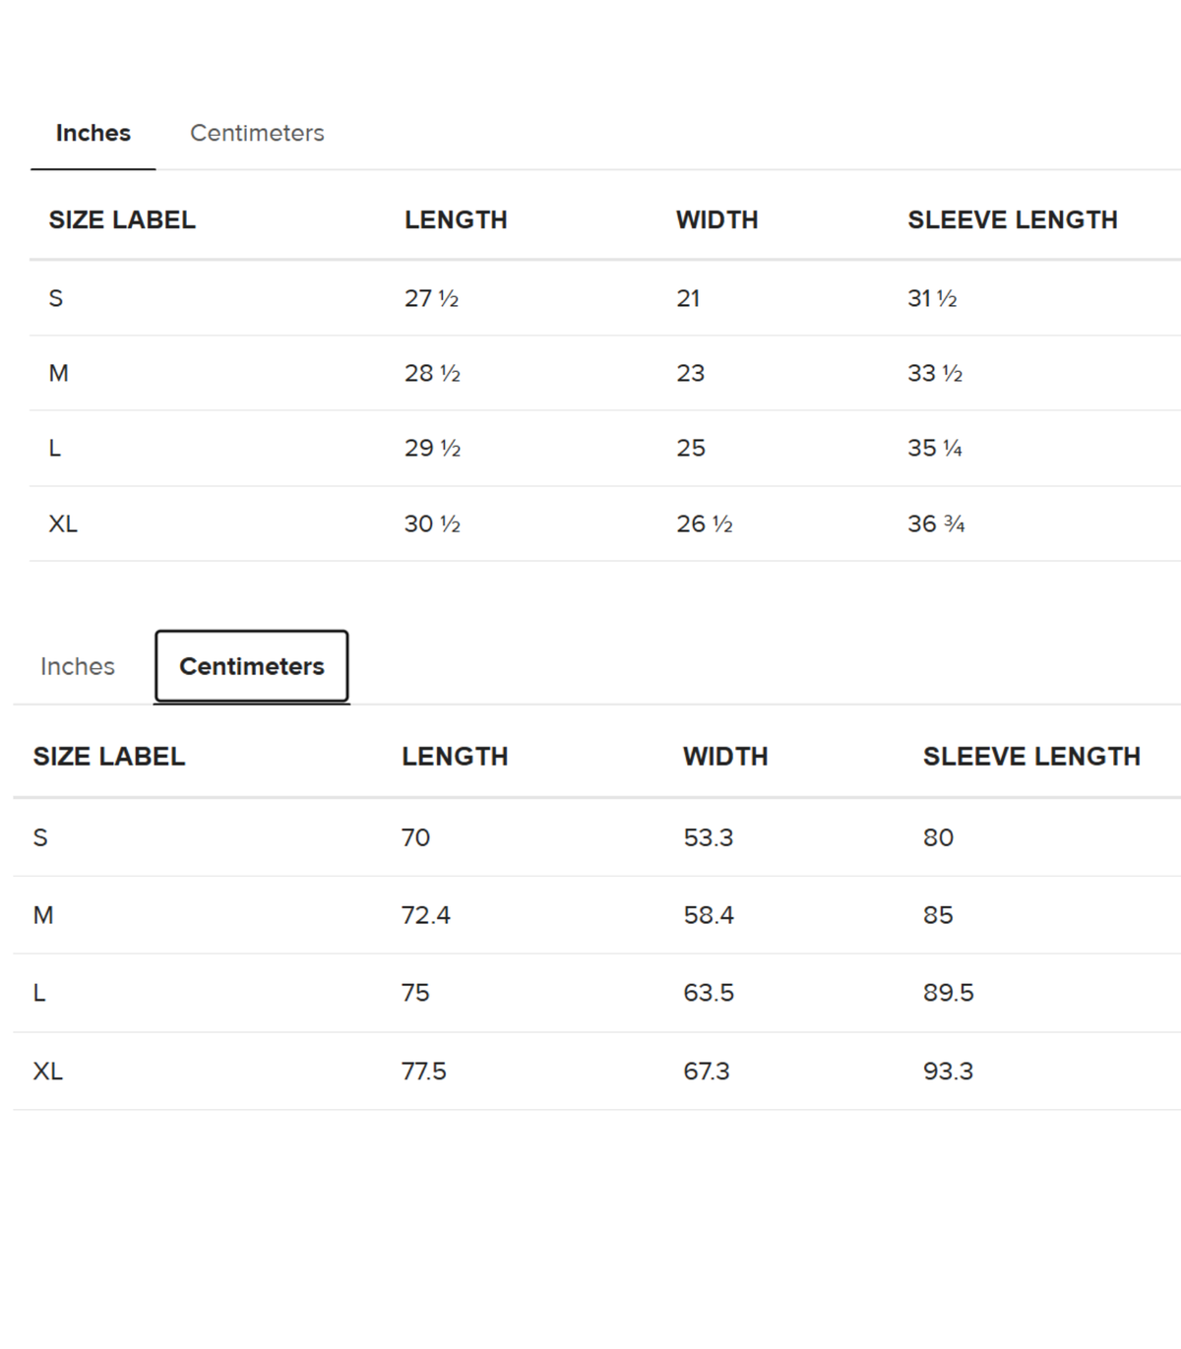Click the WIDTH header in centimeters table
Image resolution: width=1181 pixels, height=1349 pixels.
point(726,757)
